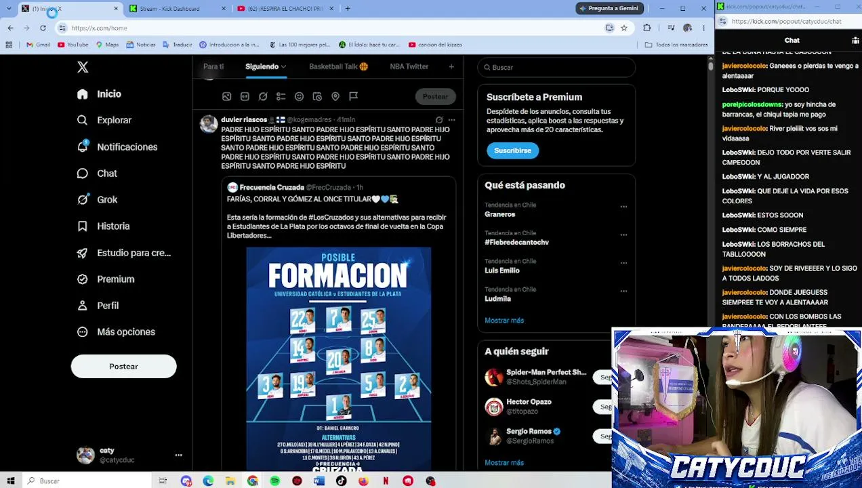Switch to Para ti timeline tab

(x=213, y=66)
